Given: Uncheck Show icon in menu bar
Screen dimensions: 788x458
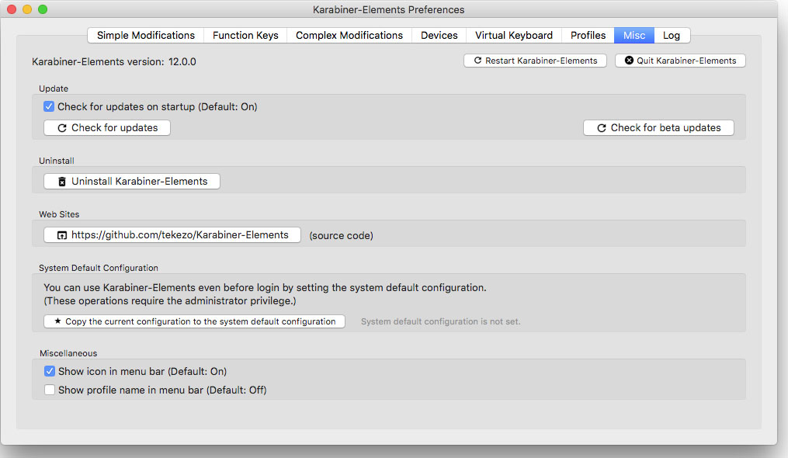Looking at the screenshot, I should (x=49, y=371).
